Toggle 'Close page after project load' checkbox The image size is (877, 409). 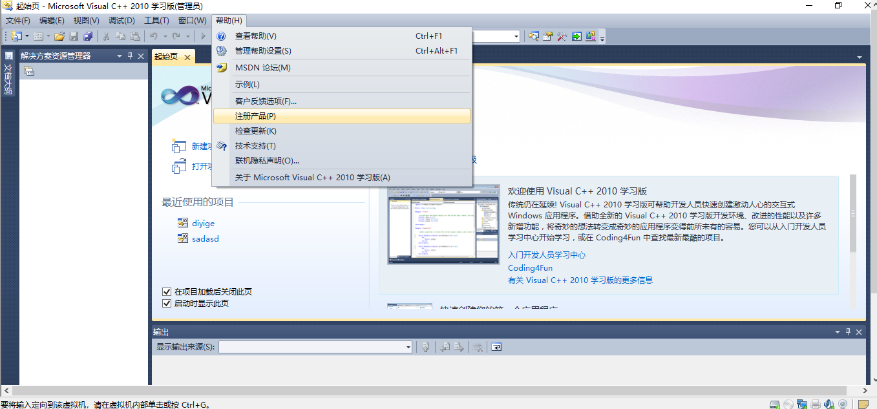(x=167, y=292)
